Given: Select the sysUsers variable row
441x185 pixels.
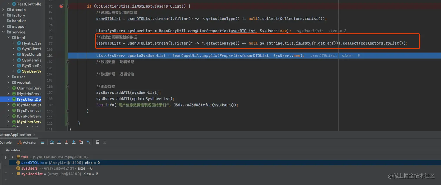Looking at the screenshot, I should pos(225,168).
